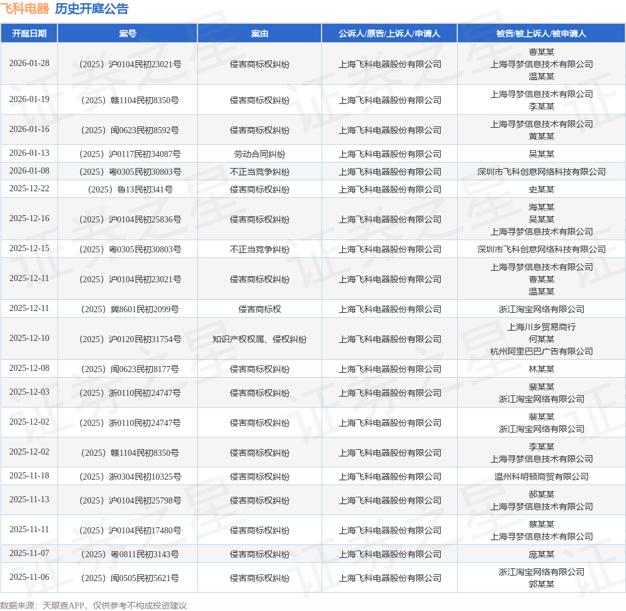The image size is (626, 611).
Task: Click defendant 深圳市飞科创意网络科技有限公司 in 2026-01-08 row
Action: [542, 172]
